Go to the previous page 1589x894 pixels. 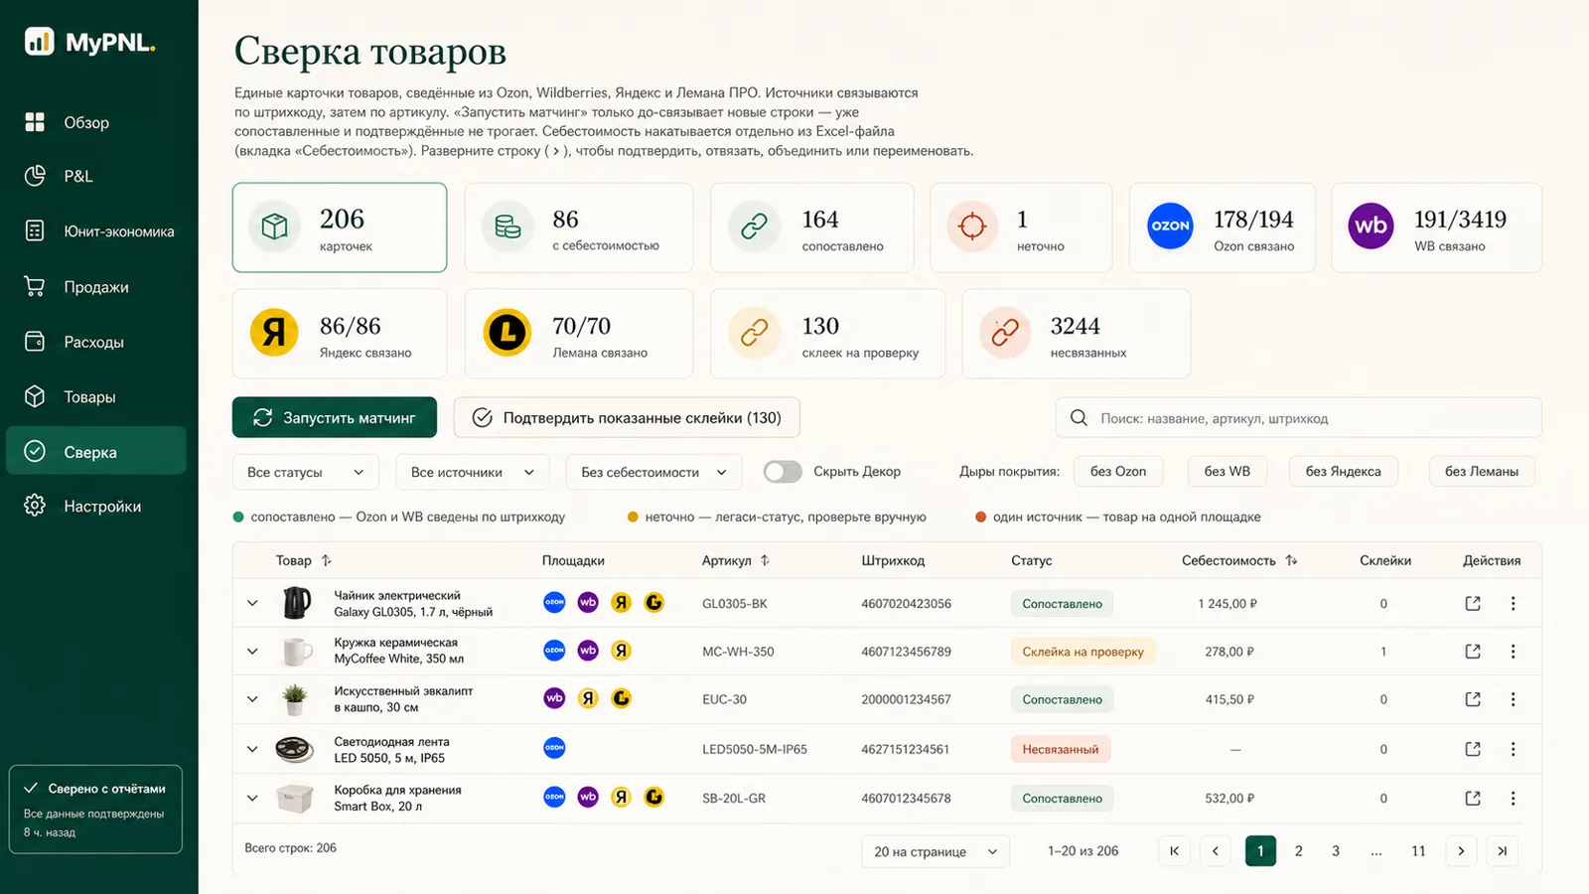1215,851
